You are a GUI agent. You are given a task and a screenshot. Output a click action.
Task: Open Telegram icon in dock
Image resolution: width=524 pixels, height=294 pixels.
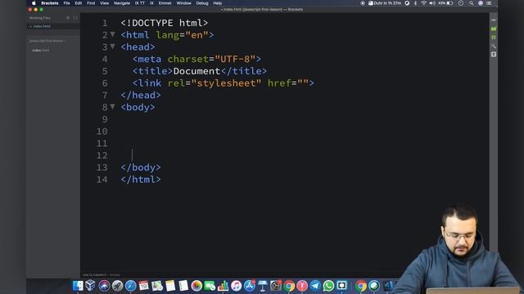pos(315,286)
